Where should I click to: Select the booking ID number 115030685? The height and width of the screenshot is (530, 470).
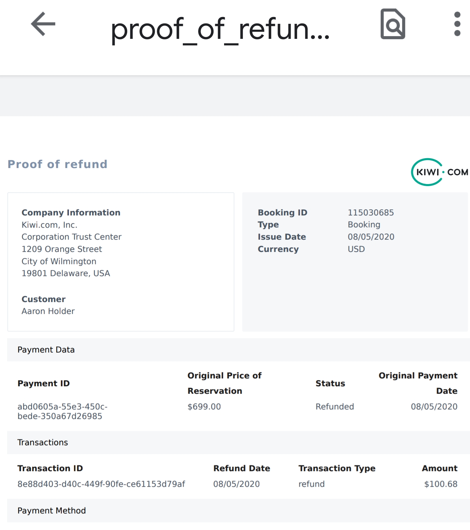371,213
